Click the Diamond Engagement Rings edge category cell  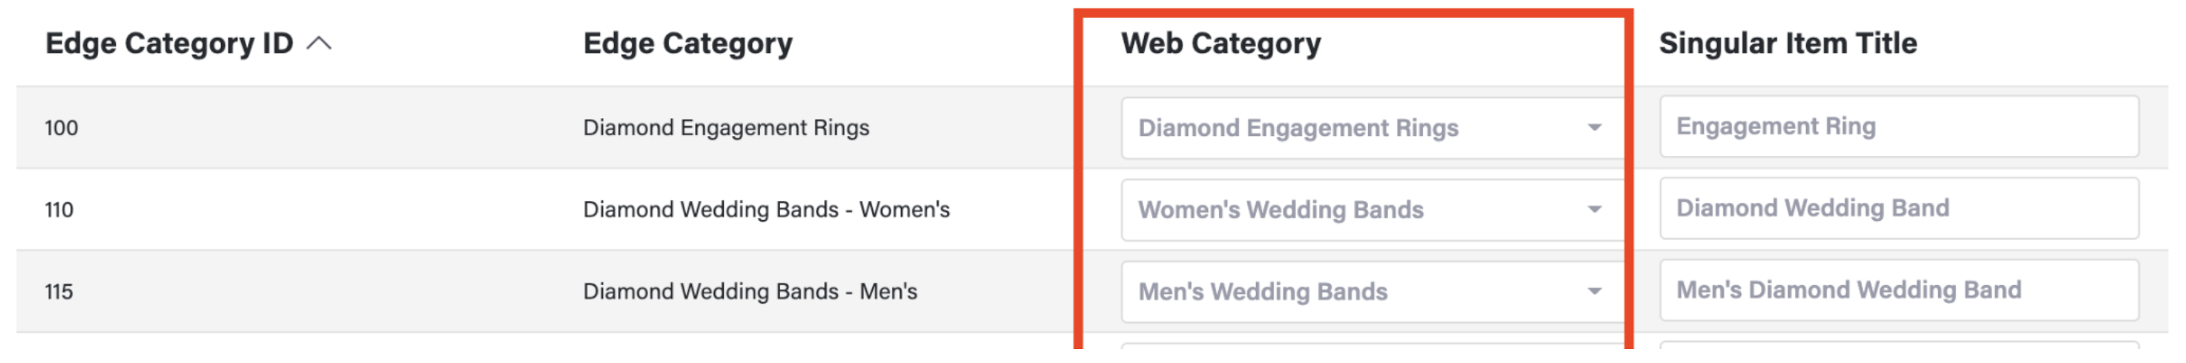(x=725, y=128)
